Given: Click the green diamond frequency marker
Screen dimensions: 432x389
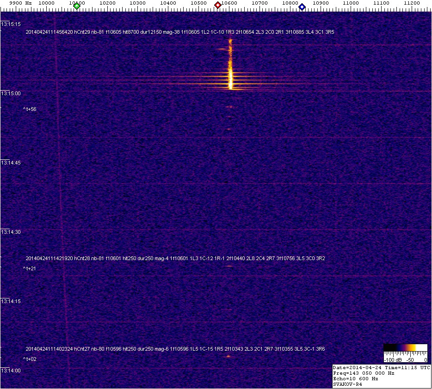Looking at the screenshot, I should click(77, 6).
